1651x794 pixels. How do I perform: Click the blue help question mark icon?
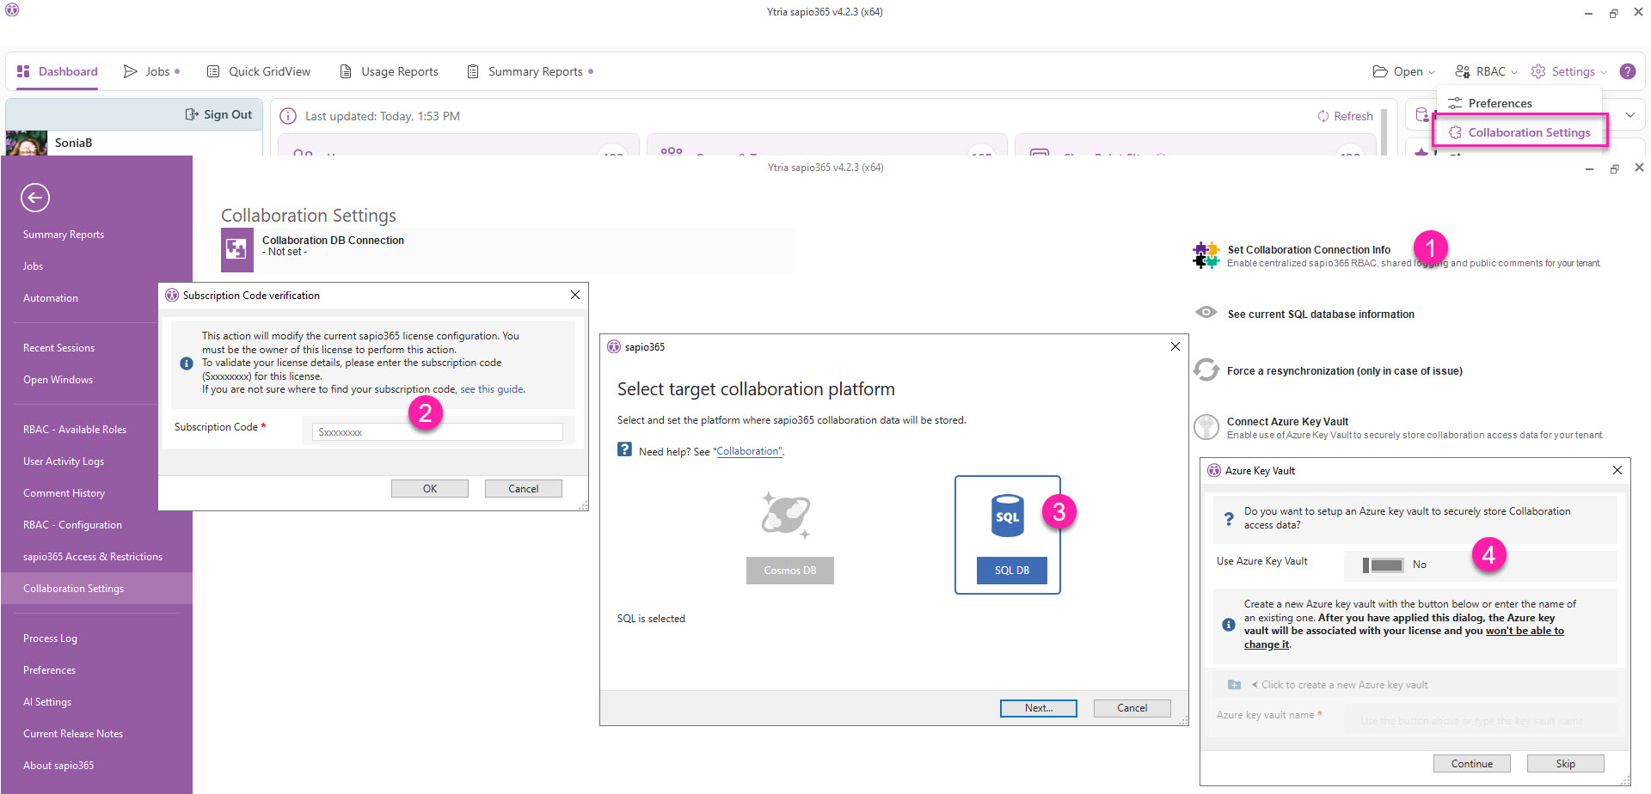point(625,449)
